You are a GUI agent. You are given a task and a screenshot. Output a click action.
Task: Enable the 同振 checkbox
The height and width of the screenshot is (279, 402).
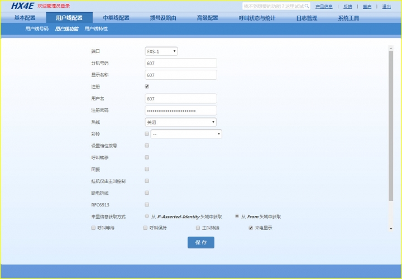(147, 169)
